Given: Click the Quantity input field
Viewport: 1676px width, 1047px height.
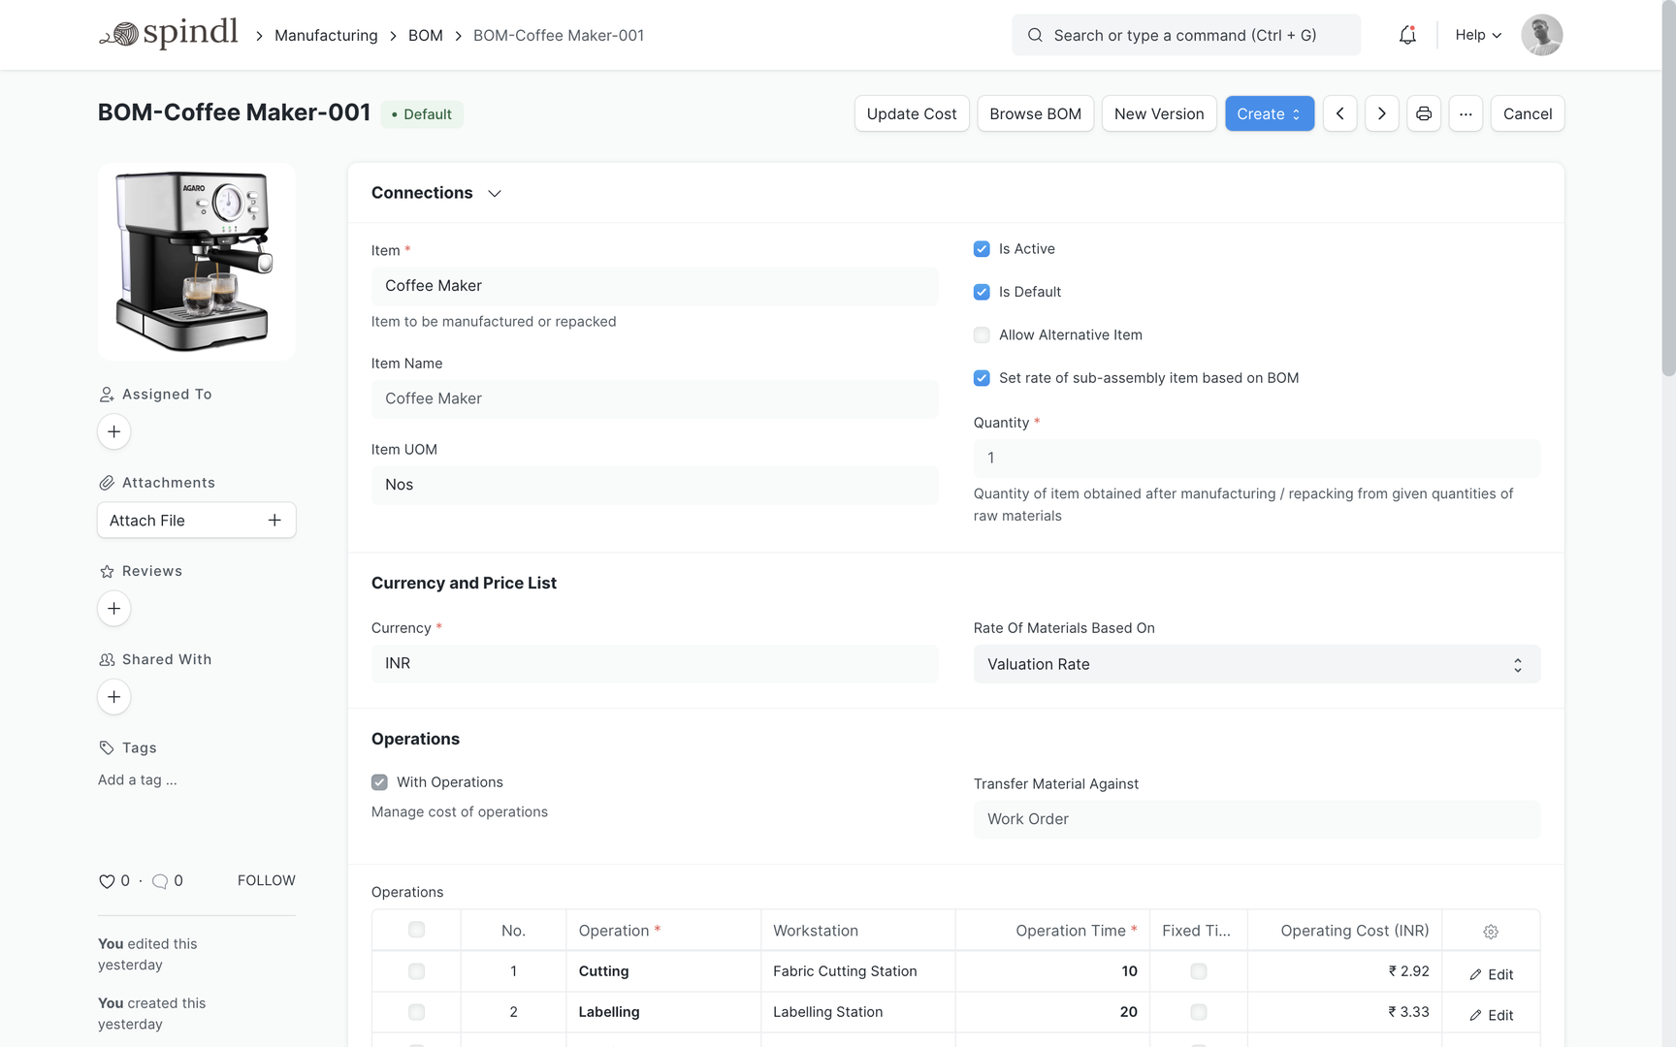Looking at the screenshot, I should coord(1256,458).
